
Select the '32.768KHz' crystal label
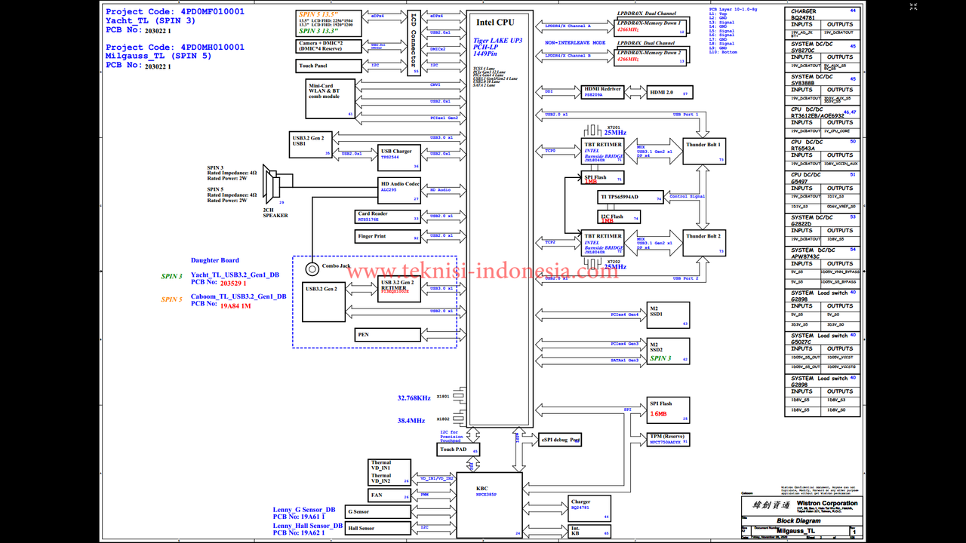tap(414, 397)
